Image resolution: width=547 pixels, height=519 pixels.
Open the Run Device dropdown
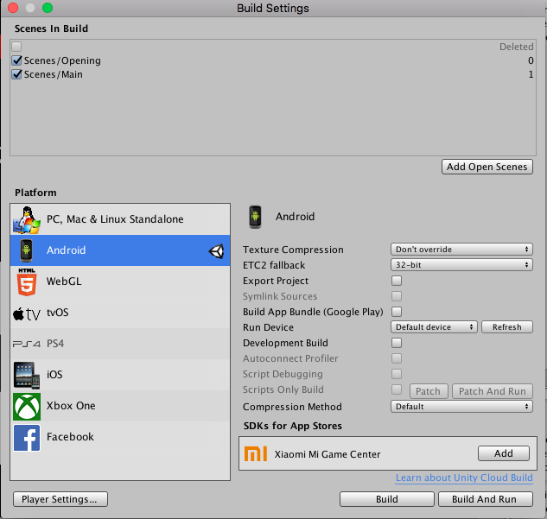[434, 327]
